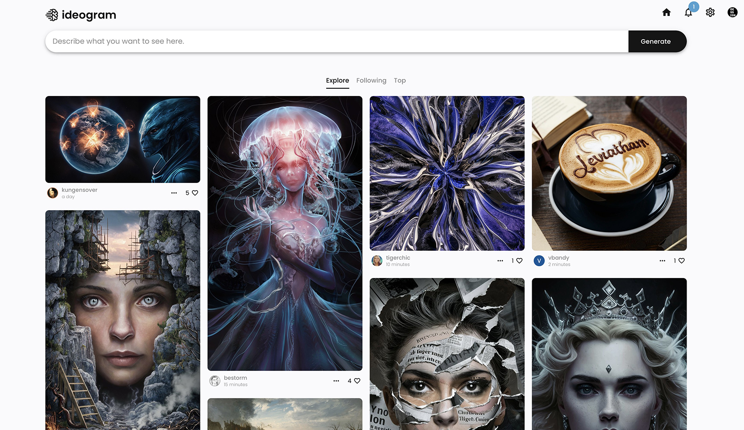Image resolution: width=744 pixels, height=430 pixels.
Task: Switch to the Following tab
Action: [371, 81]
